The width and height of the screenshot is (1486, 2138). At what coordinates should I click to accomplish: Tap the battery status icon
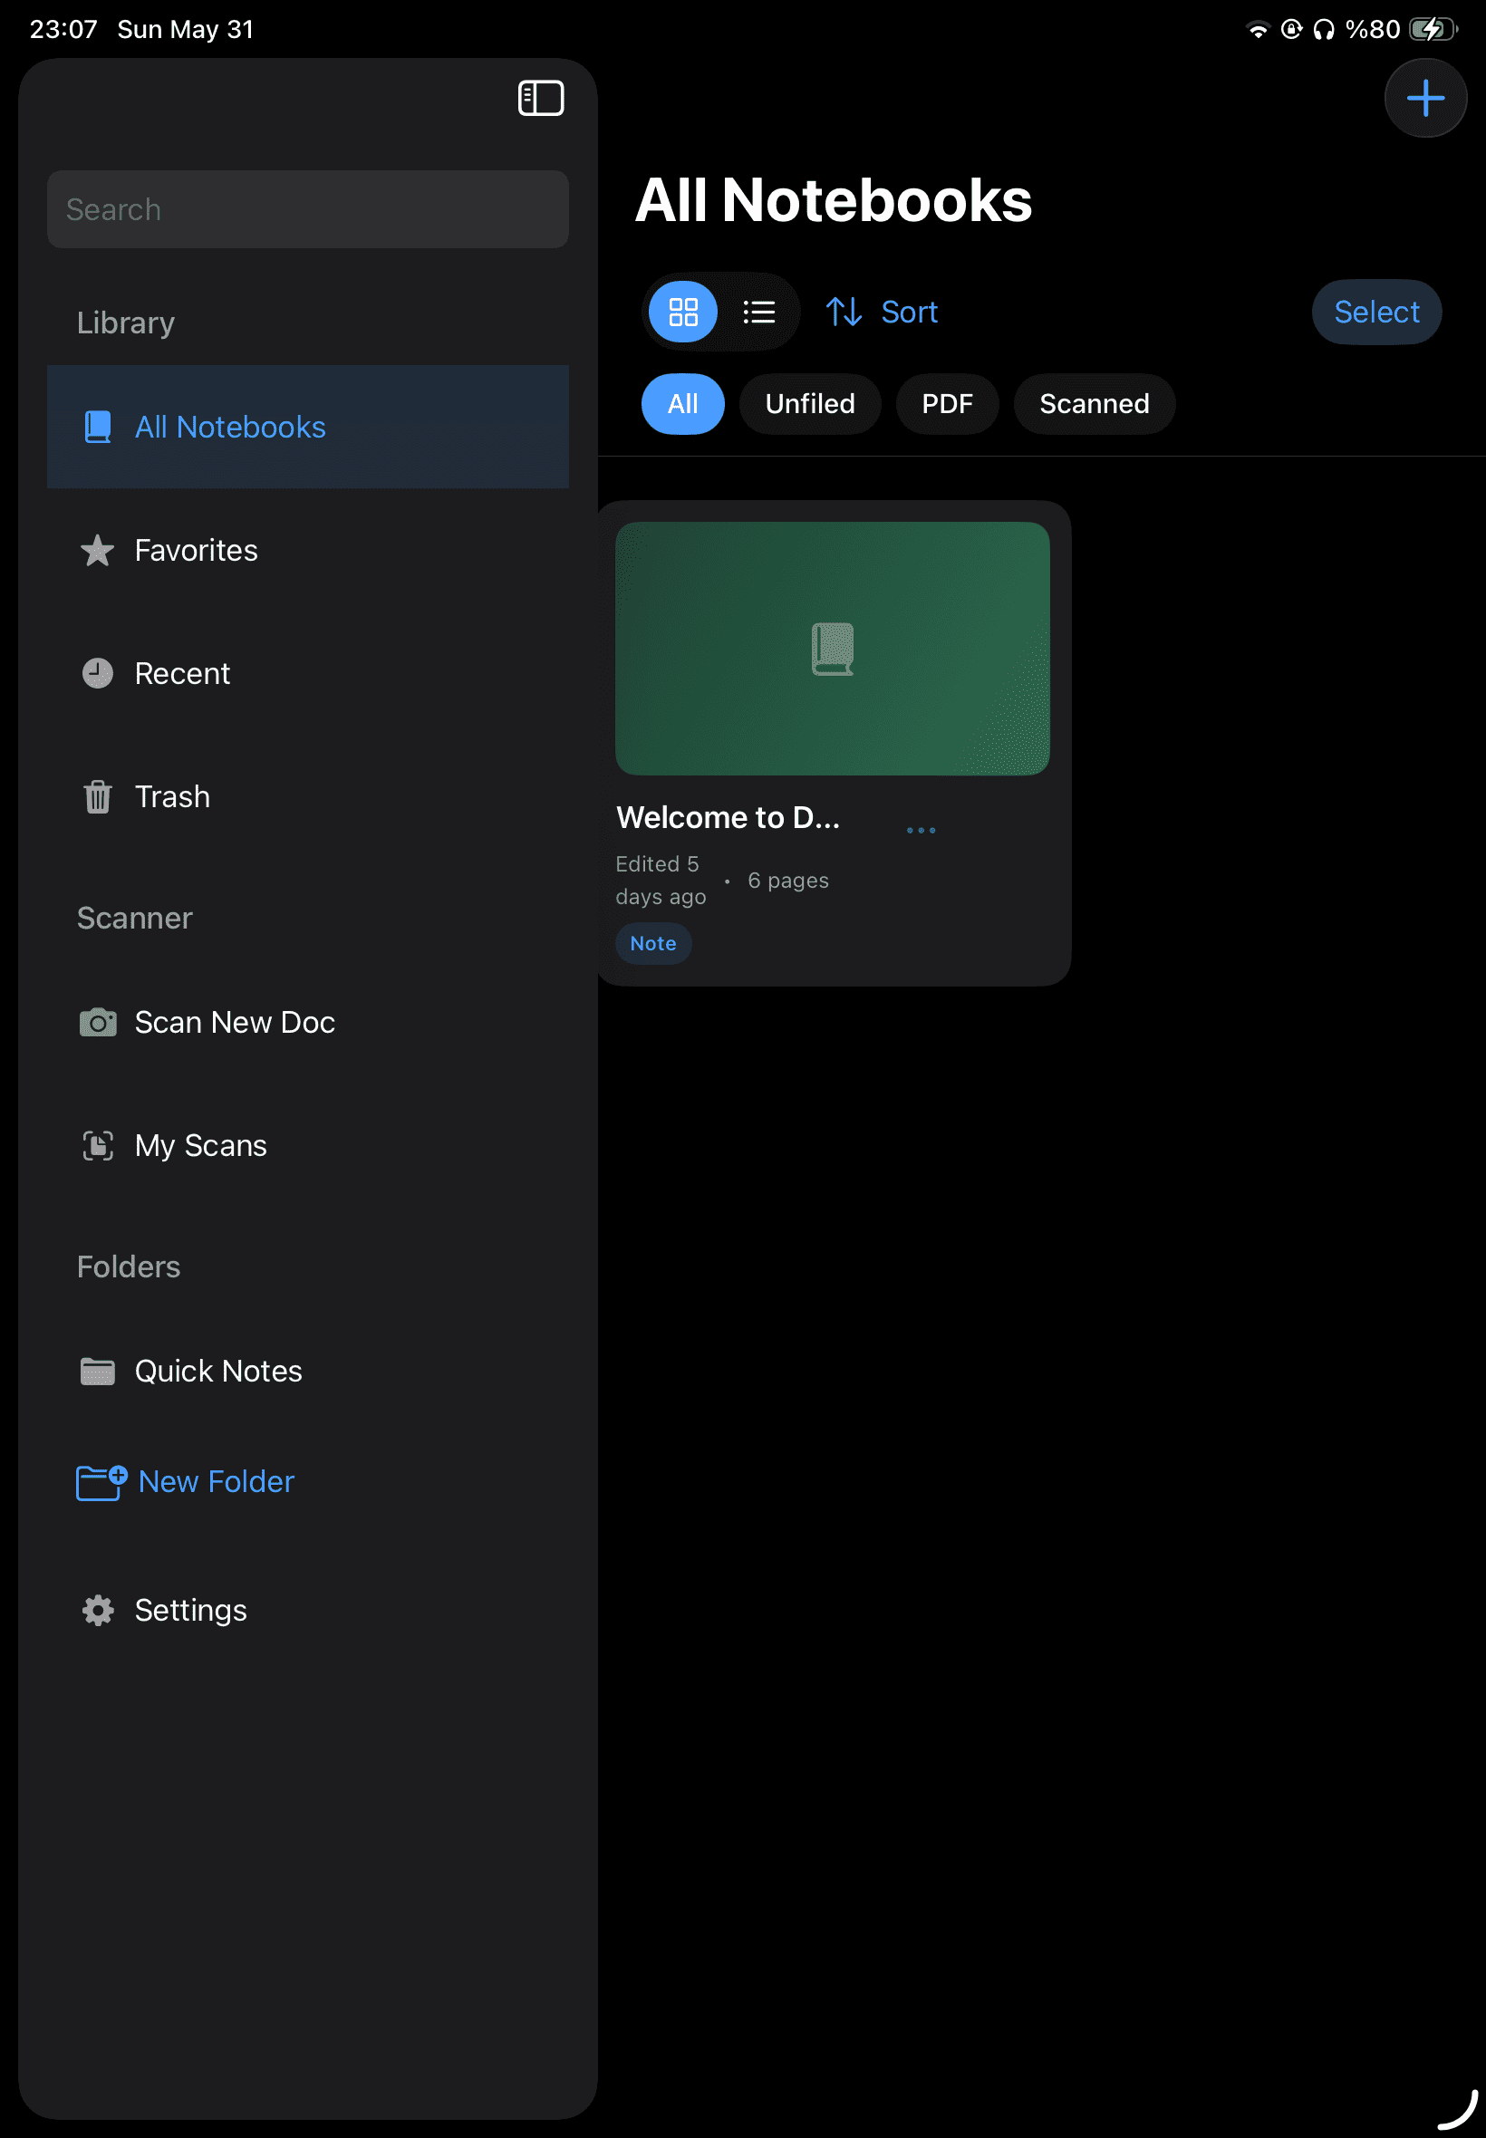[x=1432, y=30]
